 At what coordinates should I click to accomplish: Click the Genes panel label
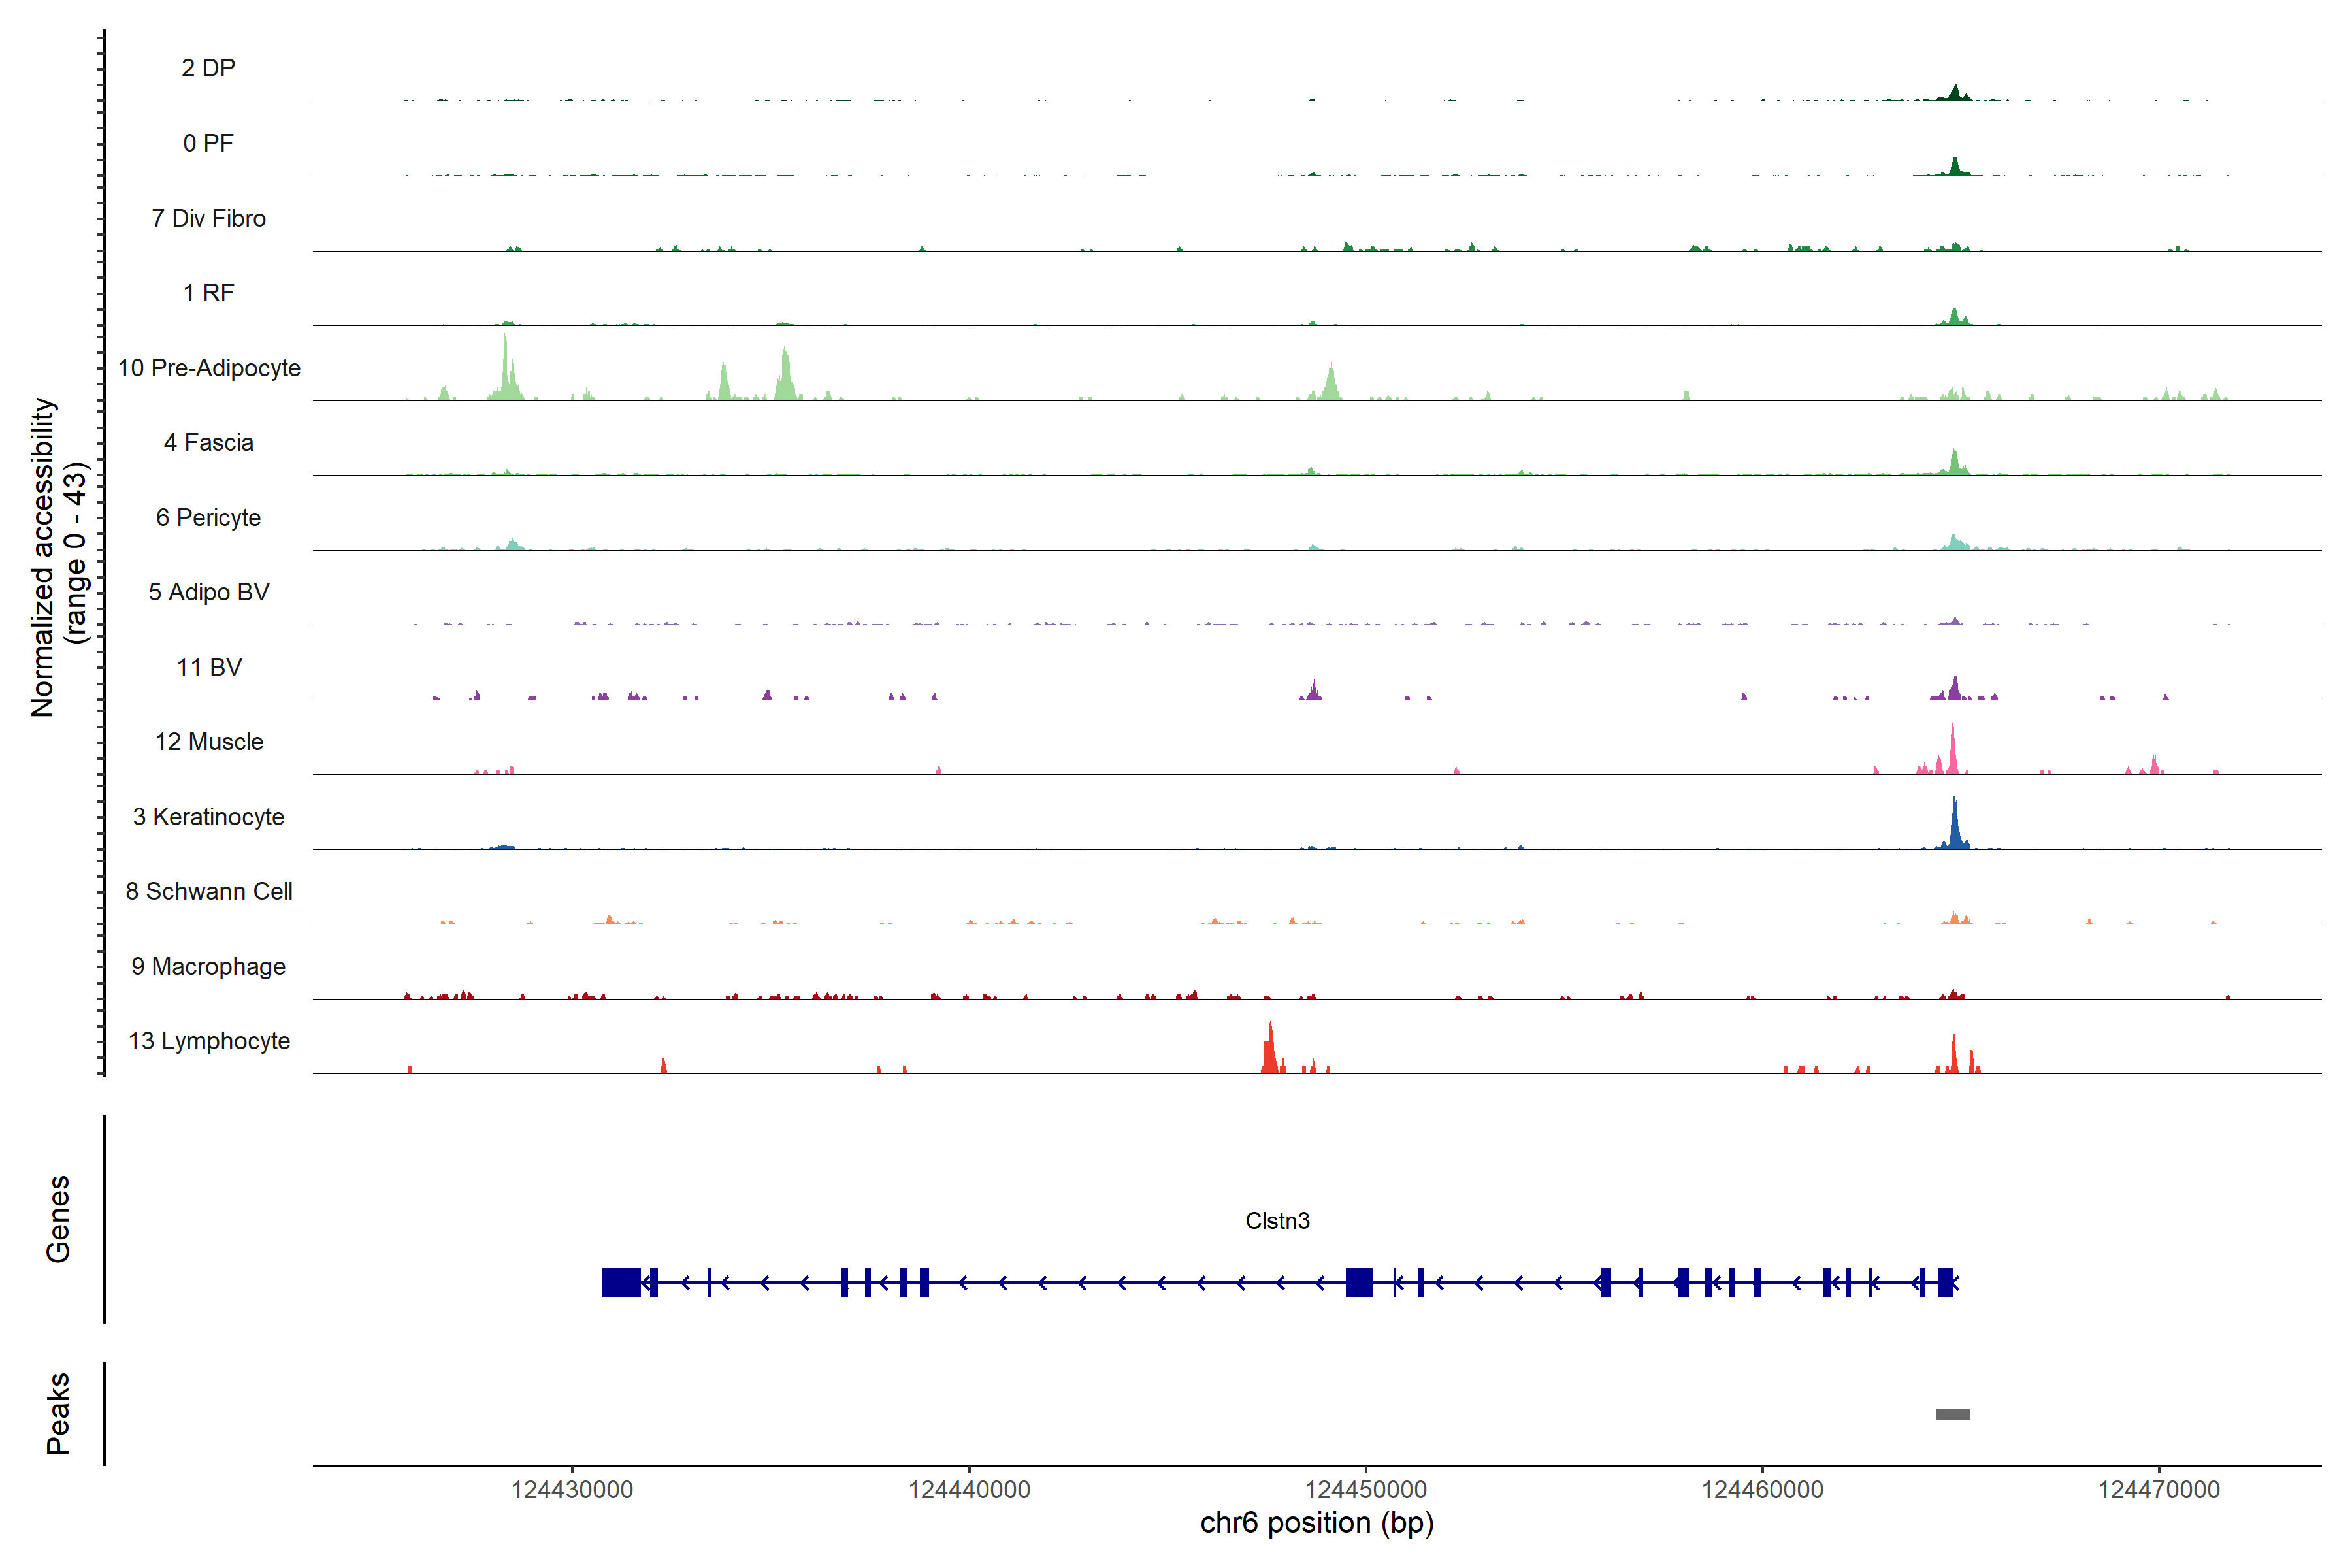pos(58,1219)
